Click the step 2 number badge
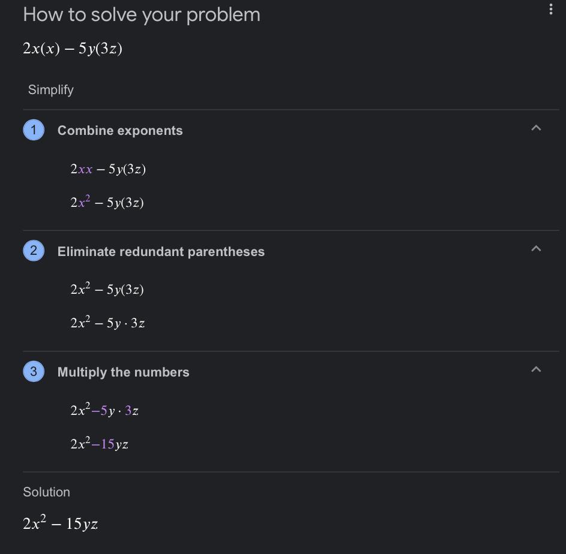 click(34, 251)
